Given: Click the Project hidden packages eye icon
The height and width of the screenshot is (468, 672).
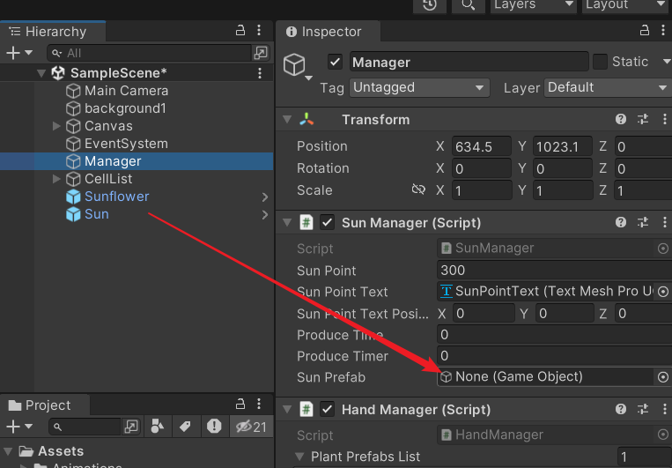Looking at the screenshot, I should [247, 427].
